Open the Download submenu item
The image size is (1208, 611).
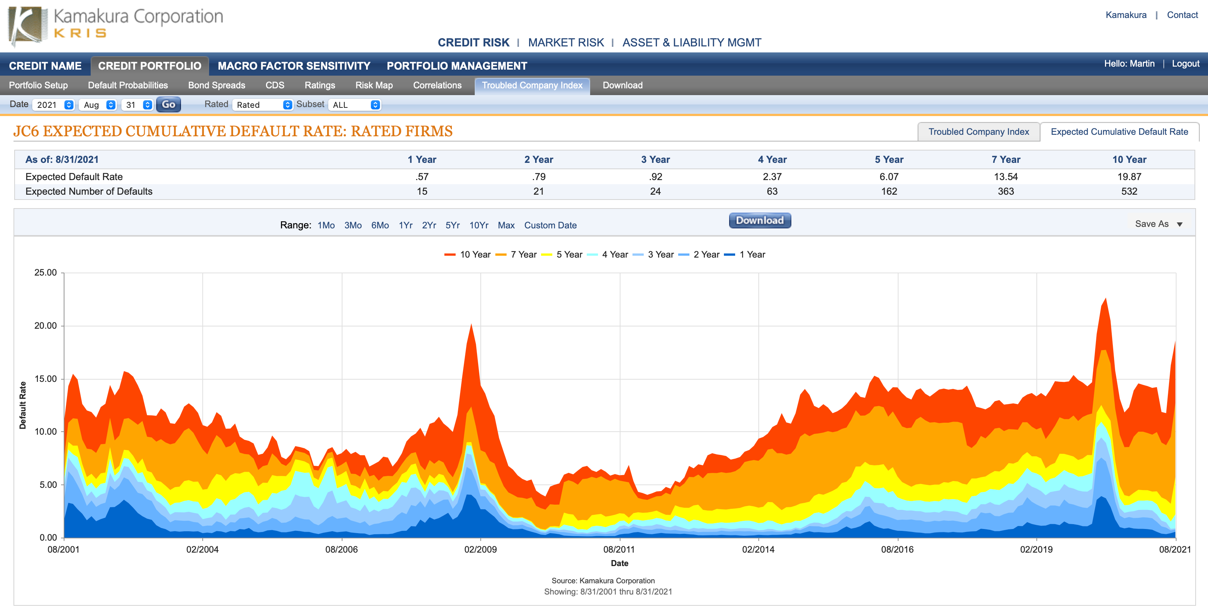(x=622, y=85)
